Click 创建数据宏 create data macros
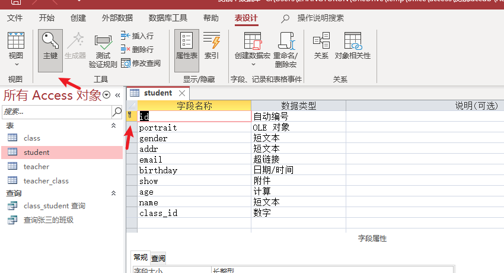The height and width of the screenshot is (273, 504). 253,50
